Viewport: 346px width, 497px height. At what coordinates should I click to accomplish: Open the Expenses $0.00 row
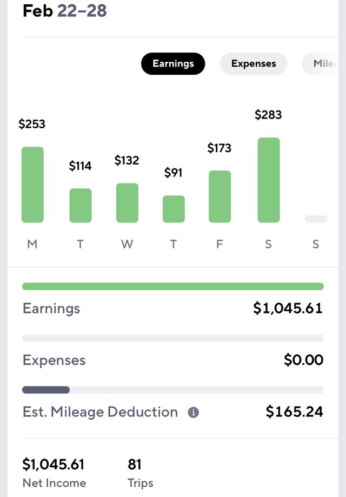click(x=173, y=360)
